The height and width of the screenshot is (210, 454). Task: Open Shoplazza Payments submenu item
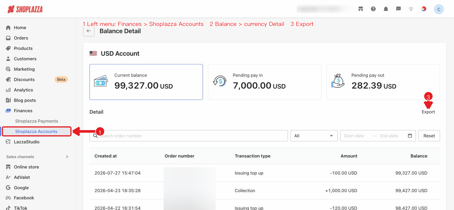37,121
